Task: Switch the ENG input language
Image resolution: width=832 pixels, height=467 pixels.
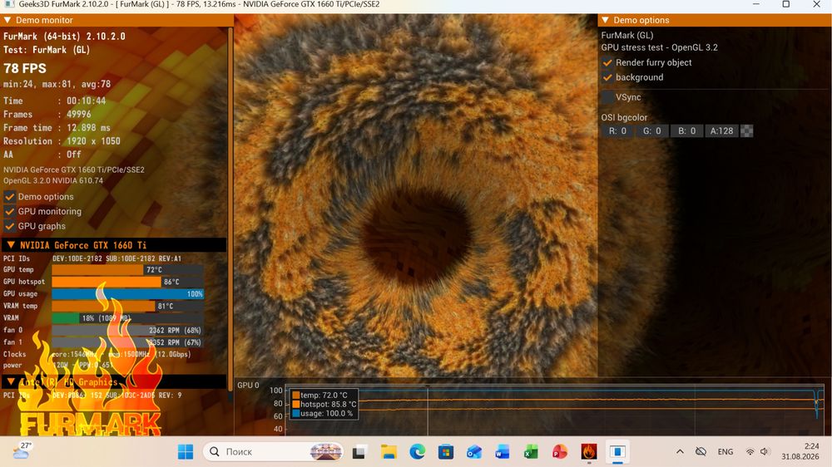Action: click(726, 452)
